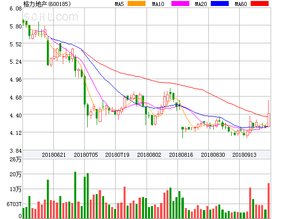Click the 20180913 date label
The height and width of the screenshot is (219, 299).
coord(244,155)
